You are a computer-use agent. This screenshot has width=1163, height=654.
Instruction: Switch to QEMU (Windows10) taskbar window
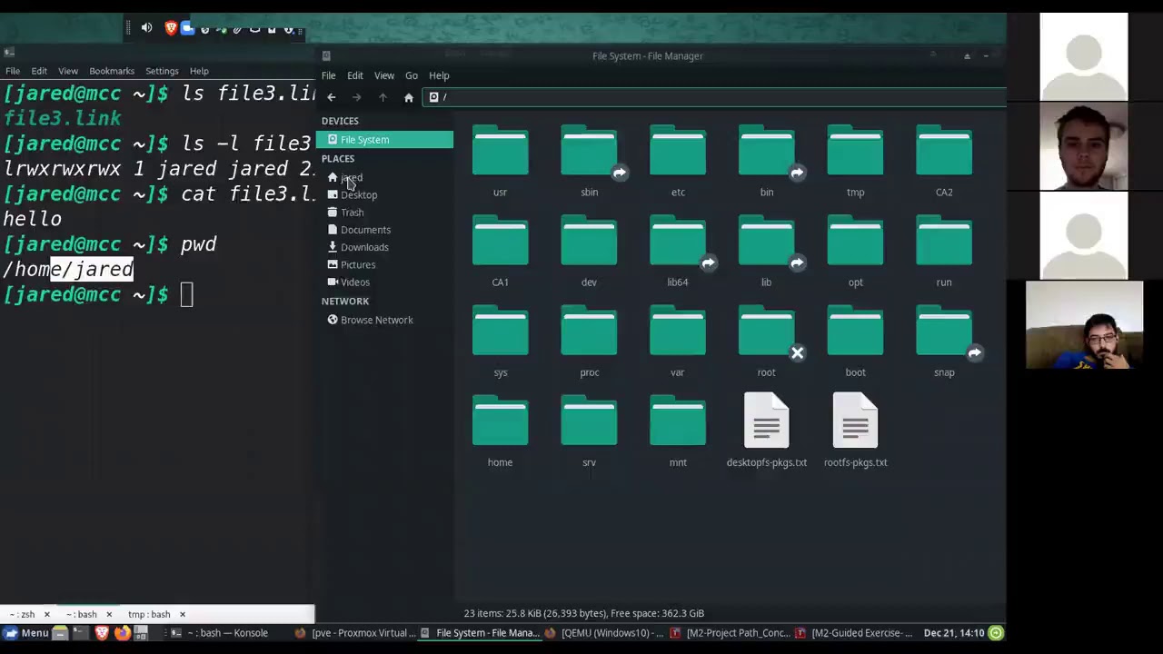604,633
